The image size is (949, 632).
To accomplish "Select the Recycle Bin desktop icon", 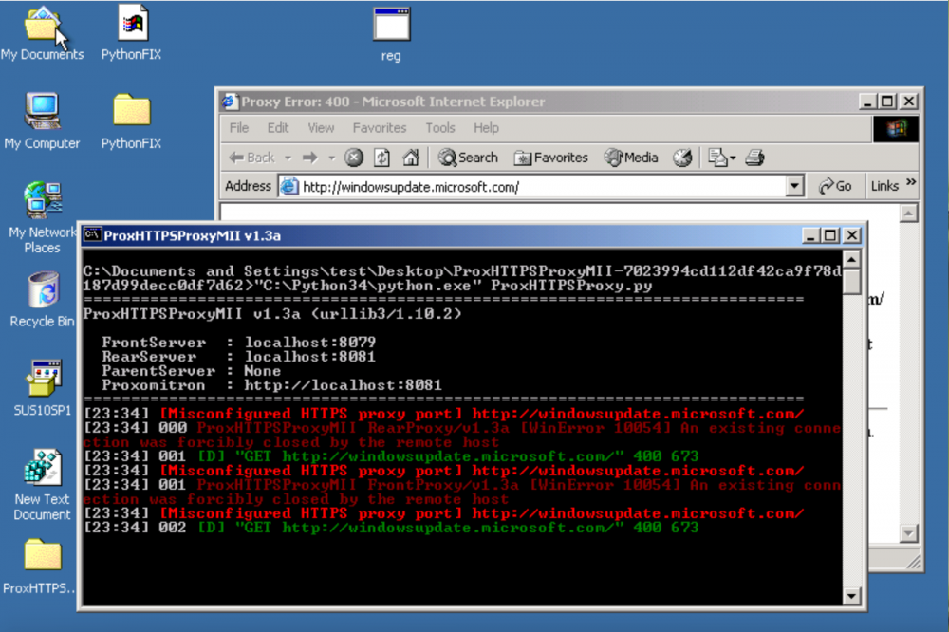I will [42, 292].
